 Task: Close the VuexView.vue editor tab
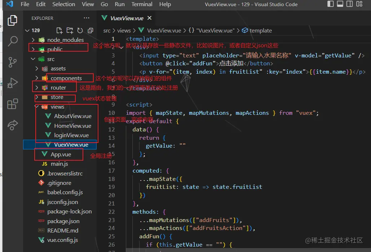[x=149, y=18]
